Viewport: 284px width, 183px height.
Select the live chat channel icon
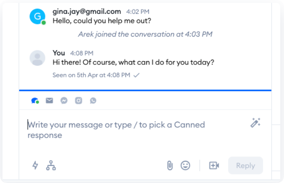click(35, 100)
